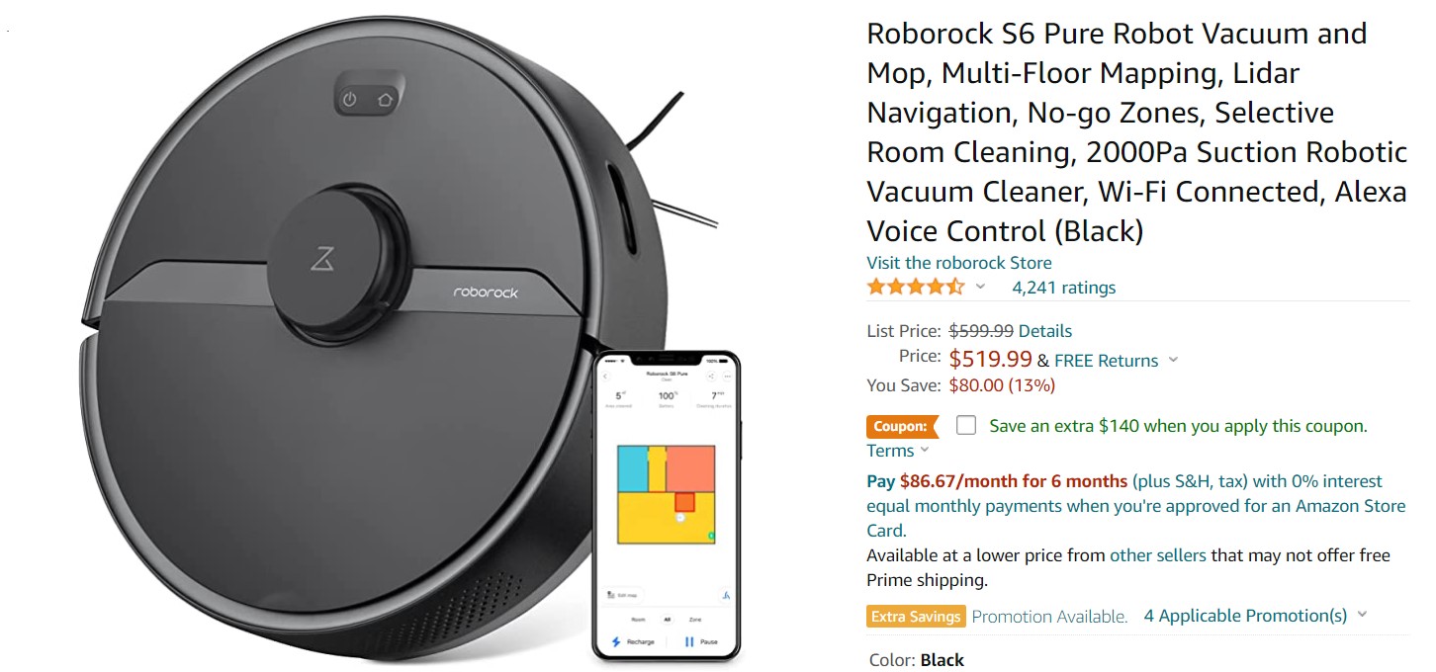Click the orange Coupon badge
Screen dimensions: 1436x672
pos(903,426)
